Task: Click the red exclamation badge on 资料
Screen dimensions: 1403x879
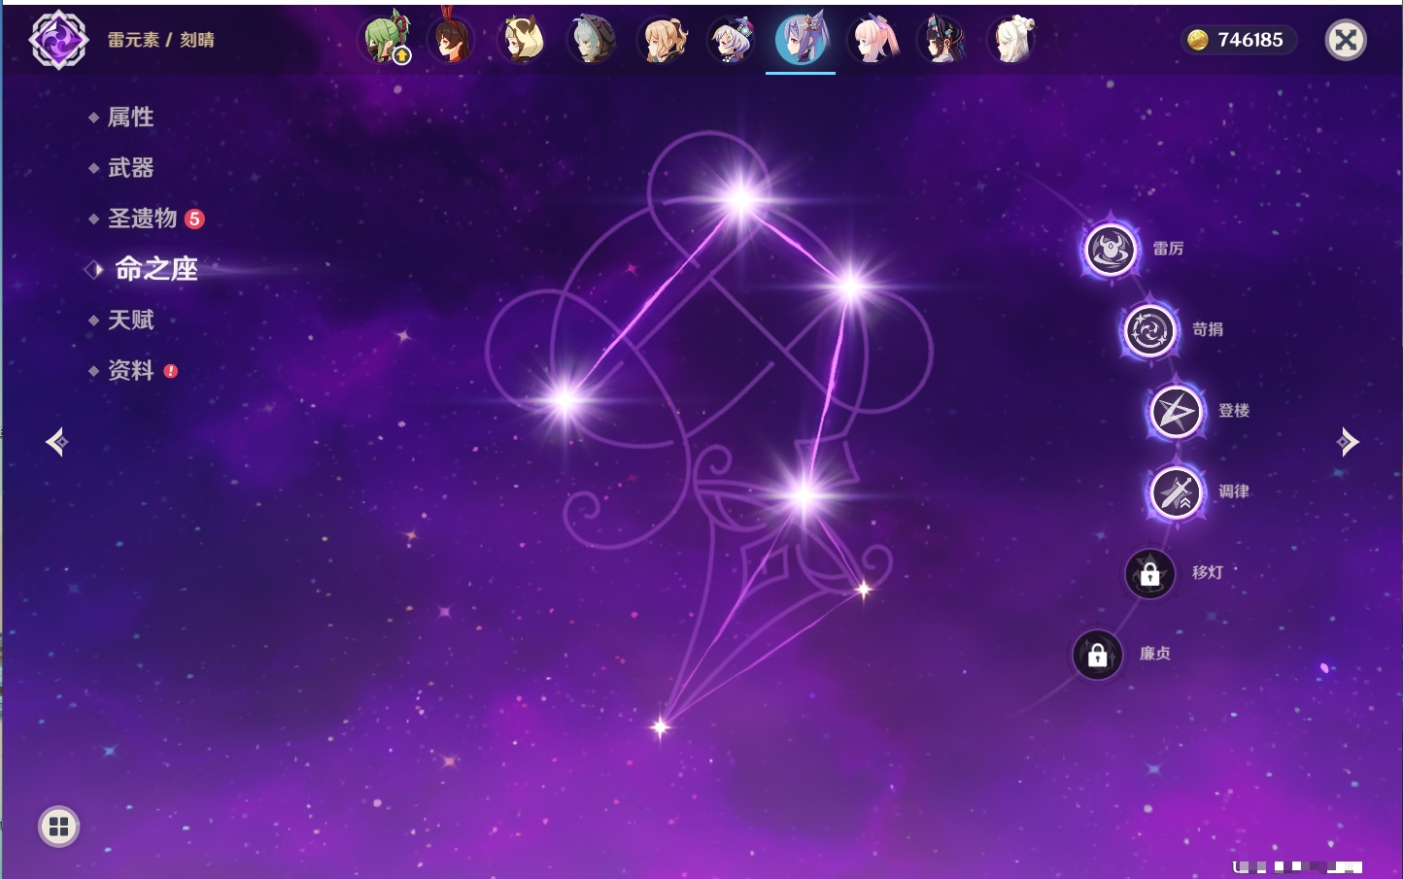Action: click(171, 371)
